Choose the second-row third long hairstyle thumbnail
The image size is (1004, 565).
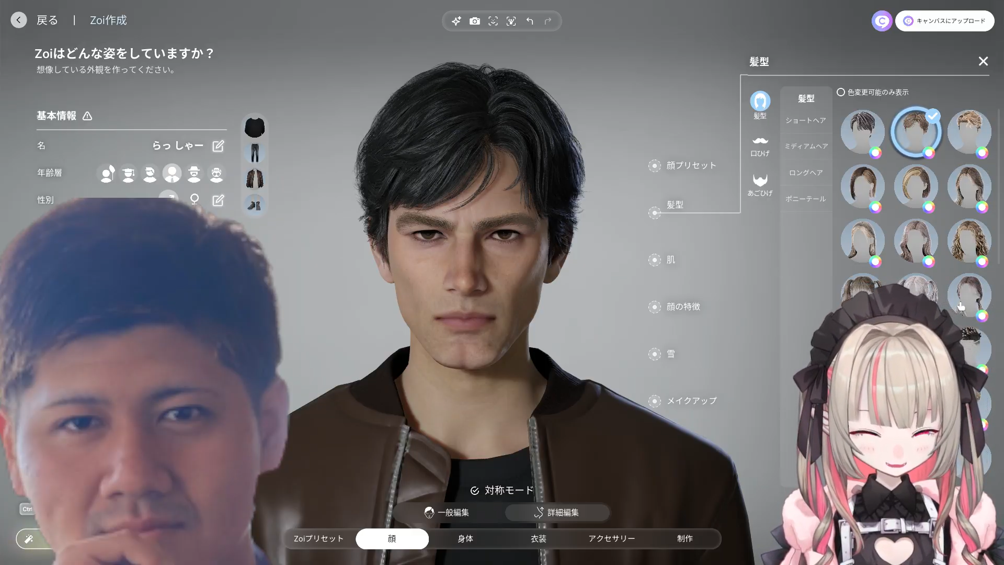point(969,186)
